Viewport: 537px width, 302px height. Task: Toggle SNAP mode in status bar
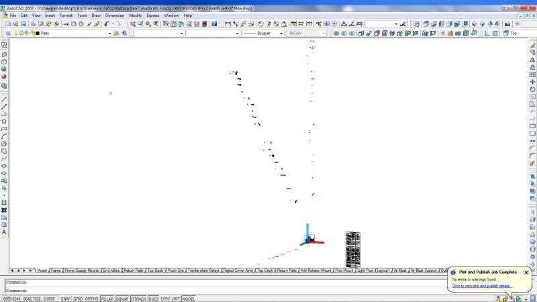click(66, 299)
